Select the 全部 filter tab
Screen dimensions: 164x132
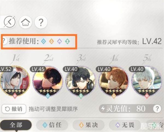coord(16,125)
